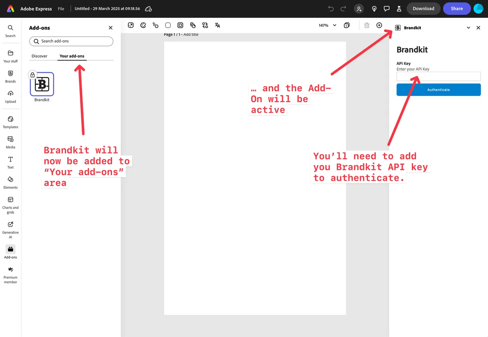The height and width of the screenshot is (337, 488).
Task: Click the layer stack icon in toolbar
Action: (193, 25)
